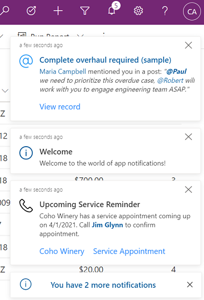Expand the column chevron at left edge
Image resolution: width=204 pixels, height=300 pixels.
coord(5,90)
